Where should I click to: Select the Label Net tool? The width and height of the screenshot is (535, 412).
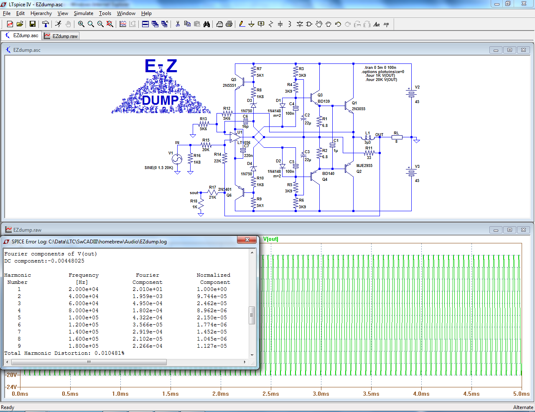click(x=261, y=24)
